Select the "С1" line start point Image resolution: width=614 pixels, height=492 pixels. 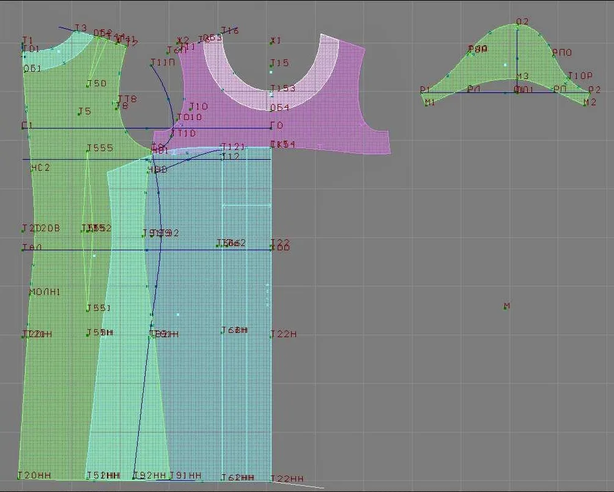(x=28, y=125)
